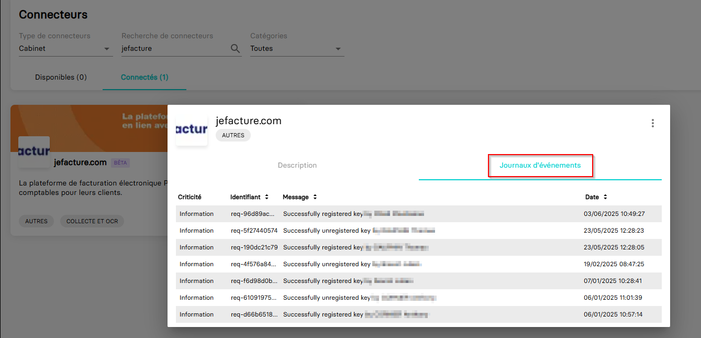Sort the log by the Message column arrows

tap(315, 197)
